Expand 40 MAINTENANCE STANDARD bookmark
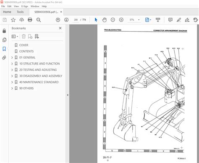Viewport: 199px width, 163px height. pos(12,82)
